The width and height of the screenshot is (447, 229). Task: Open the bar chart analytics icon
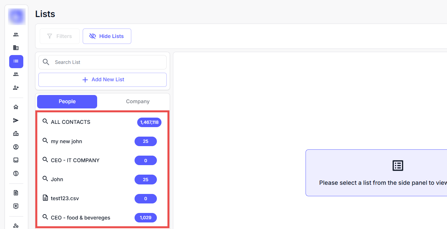16,133
